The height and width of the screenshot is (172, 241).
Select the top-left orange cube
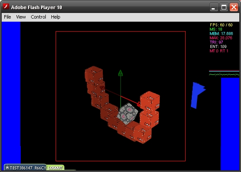[x=94, y=75]
